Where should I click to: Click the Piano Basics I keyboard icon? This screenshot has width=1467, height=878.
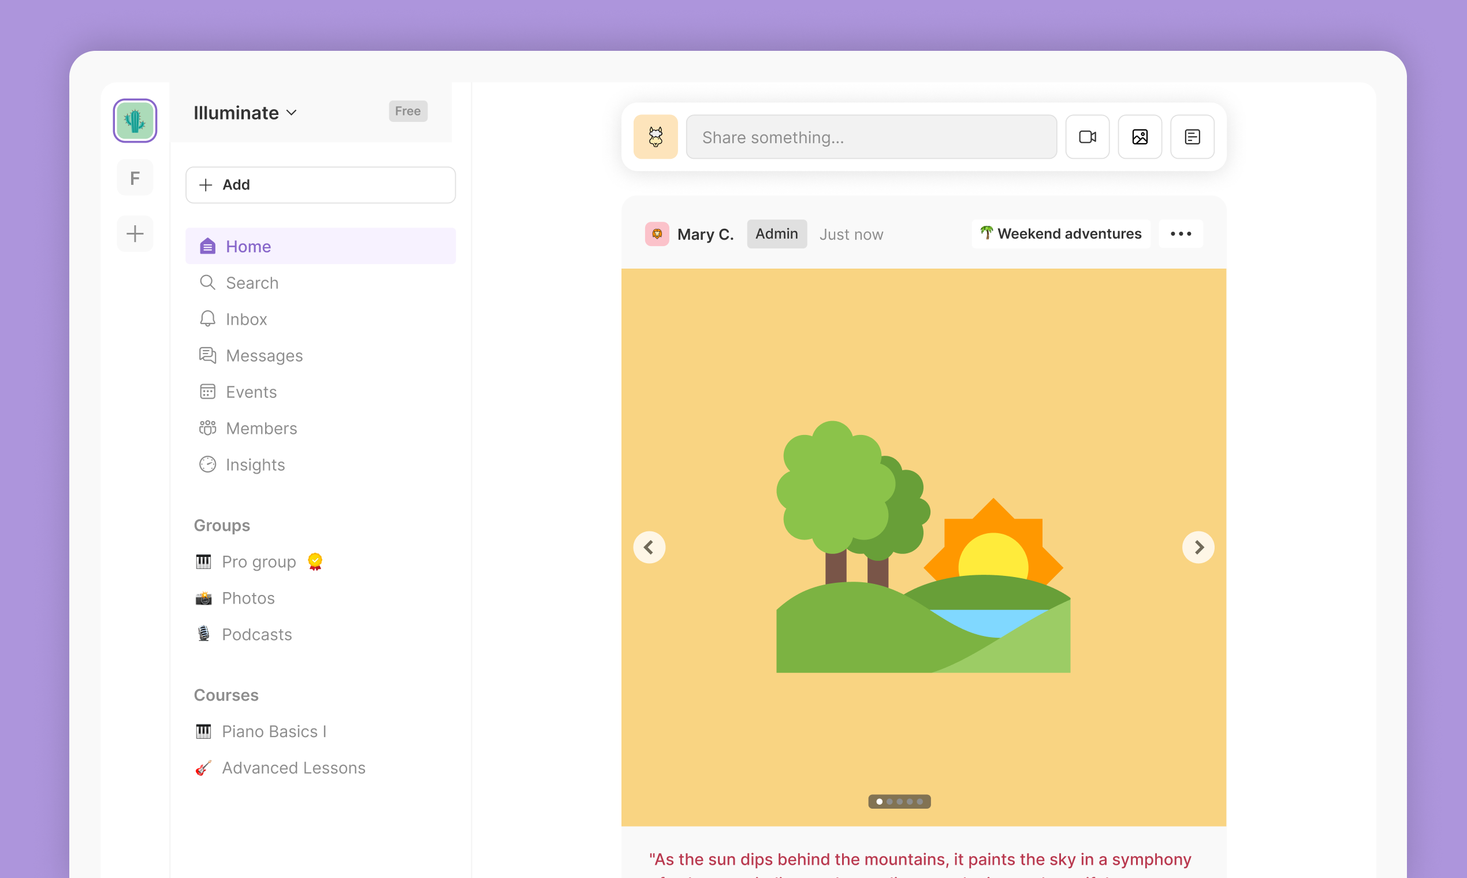[203, 731]
